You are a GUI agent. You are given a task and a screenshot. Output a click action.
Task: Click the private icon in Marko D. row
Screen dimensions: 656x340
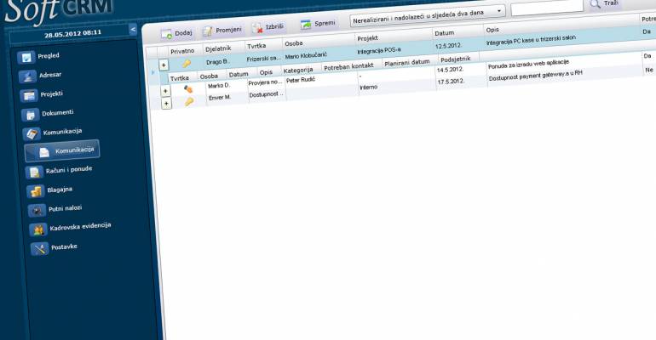tap(187, 89)
